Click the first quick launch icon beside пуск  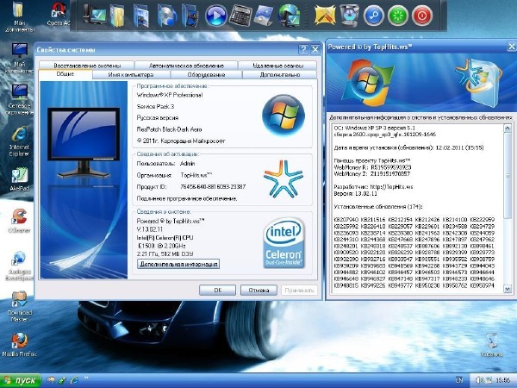click(x=51, y=380)
